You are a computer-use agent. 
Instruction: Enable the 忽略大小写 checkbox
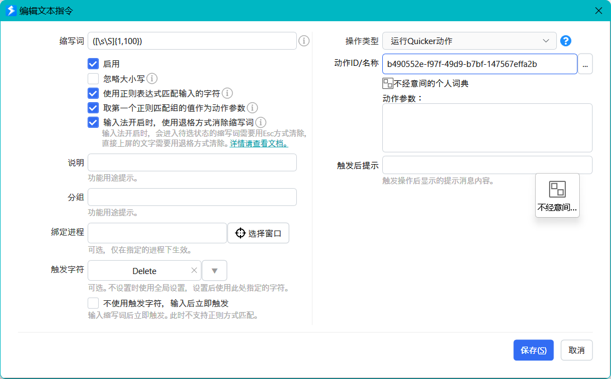point(93,79)
